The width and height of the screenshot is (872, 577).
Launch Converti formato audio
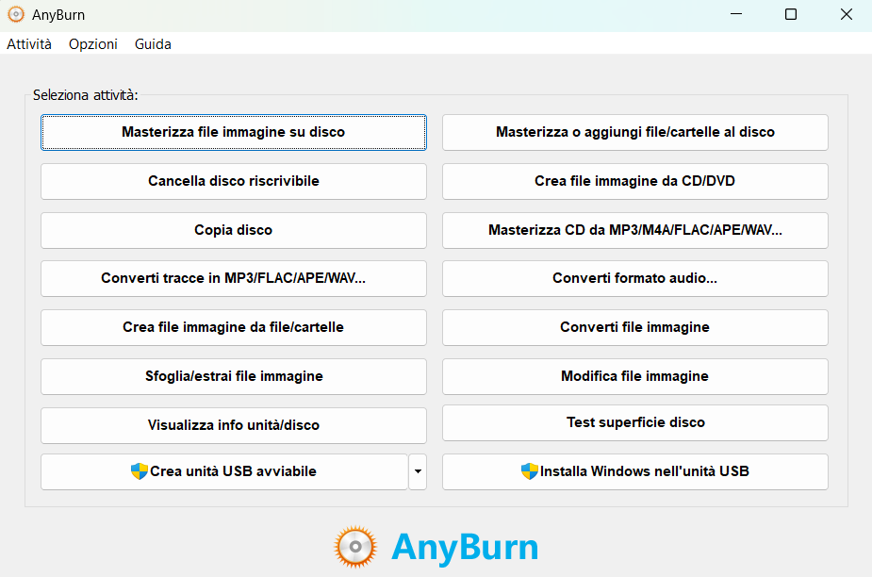[x=635, y=279]
